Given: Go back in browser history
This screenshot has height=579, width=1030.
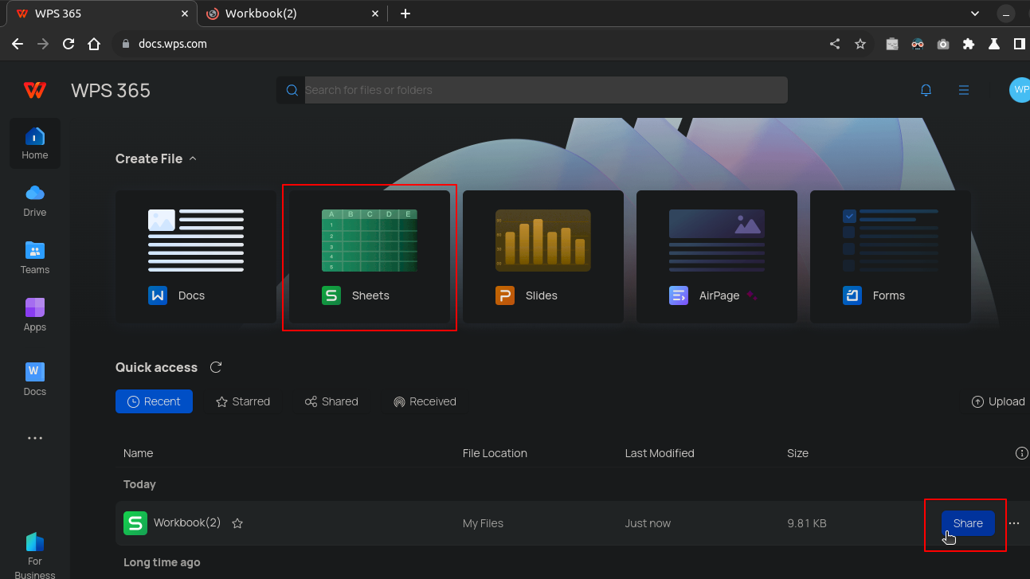Looking at the screenshot, I should point(18,44).
